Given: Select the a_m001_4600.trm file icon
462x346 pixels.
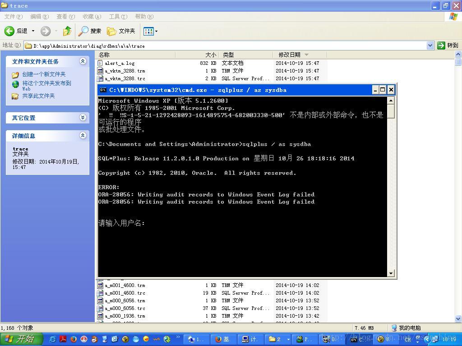Looking at the screenshot, I should tap(100, 285).
